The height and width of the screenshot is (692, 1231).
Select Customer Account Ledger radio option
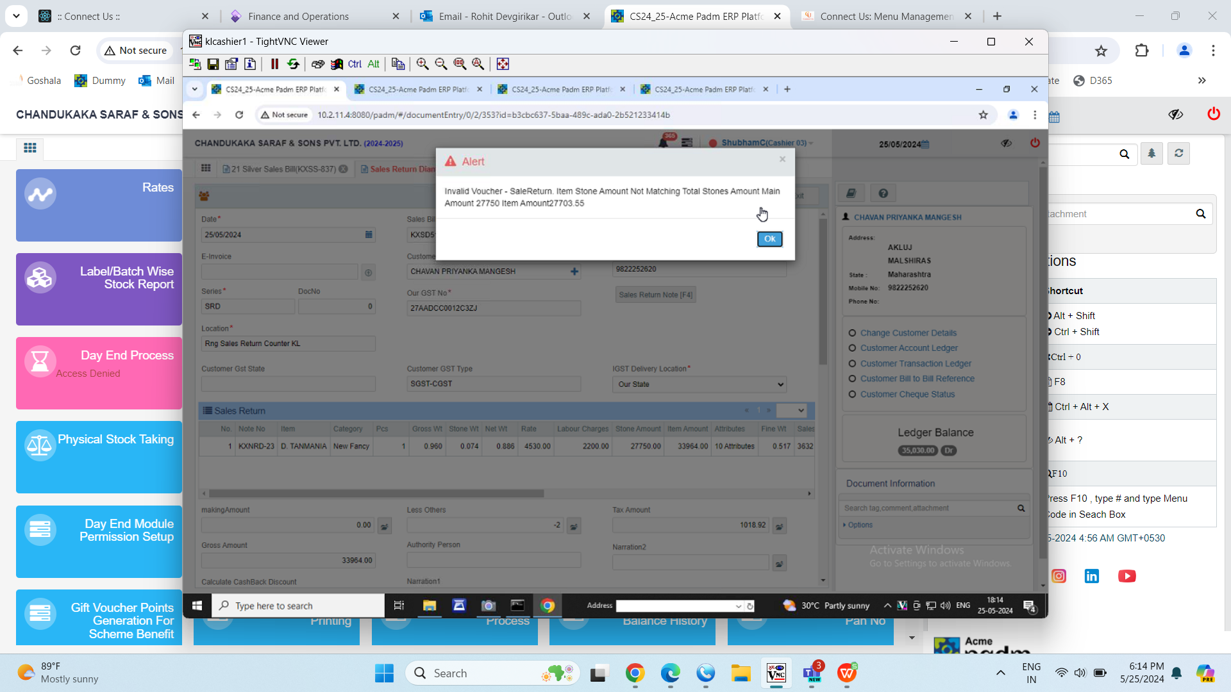point(852,348)
